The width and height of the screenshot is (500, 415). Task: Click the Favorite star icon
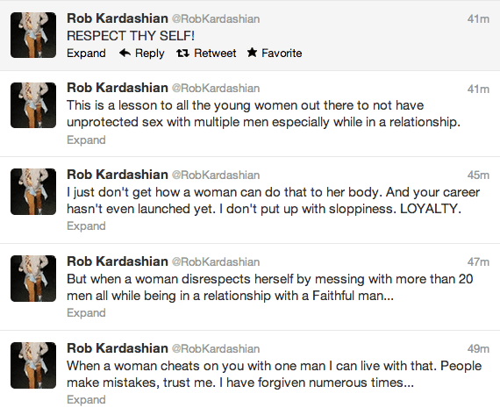click(252, 53)
